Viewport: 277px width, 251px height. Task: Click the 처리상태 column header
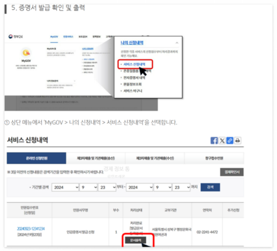(x=136, y=210)
